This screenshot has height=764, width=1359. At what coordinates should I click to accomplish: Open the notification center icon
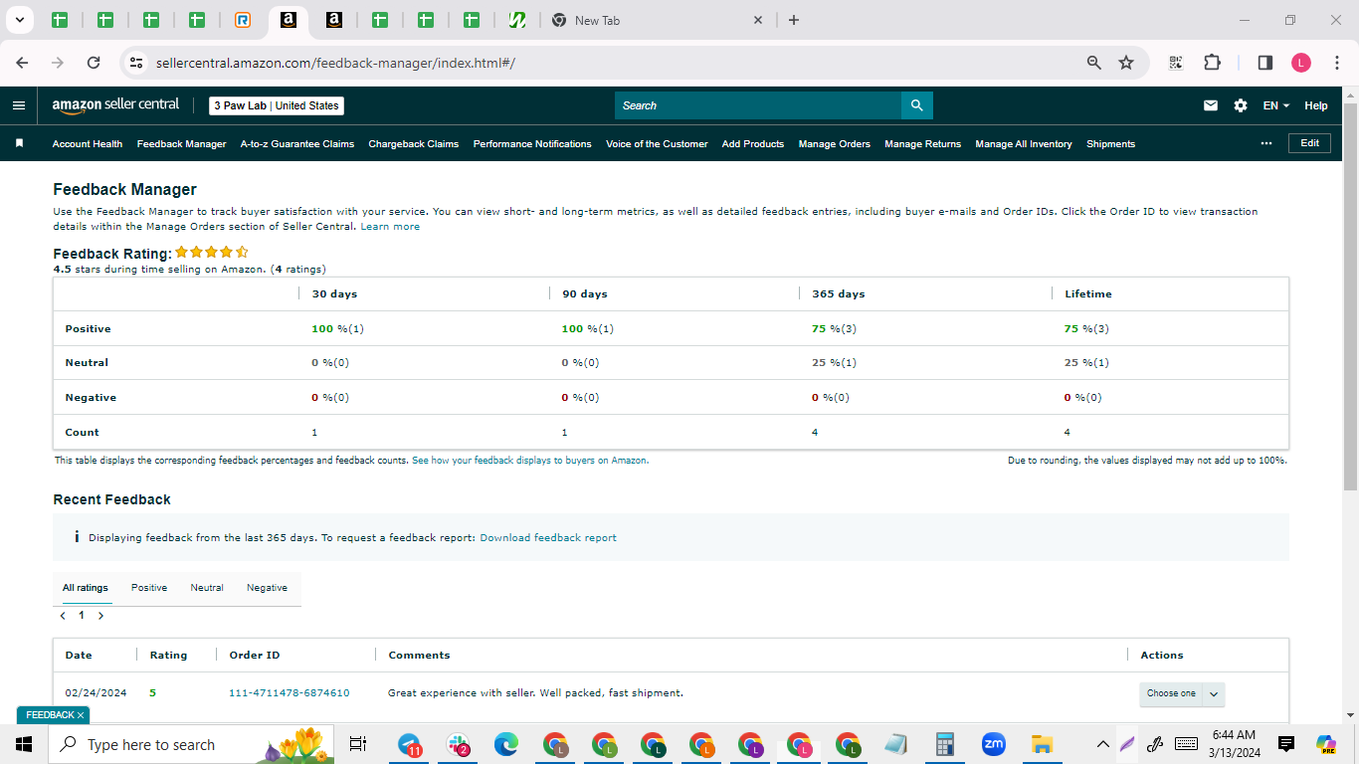tap(1286, 744)
